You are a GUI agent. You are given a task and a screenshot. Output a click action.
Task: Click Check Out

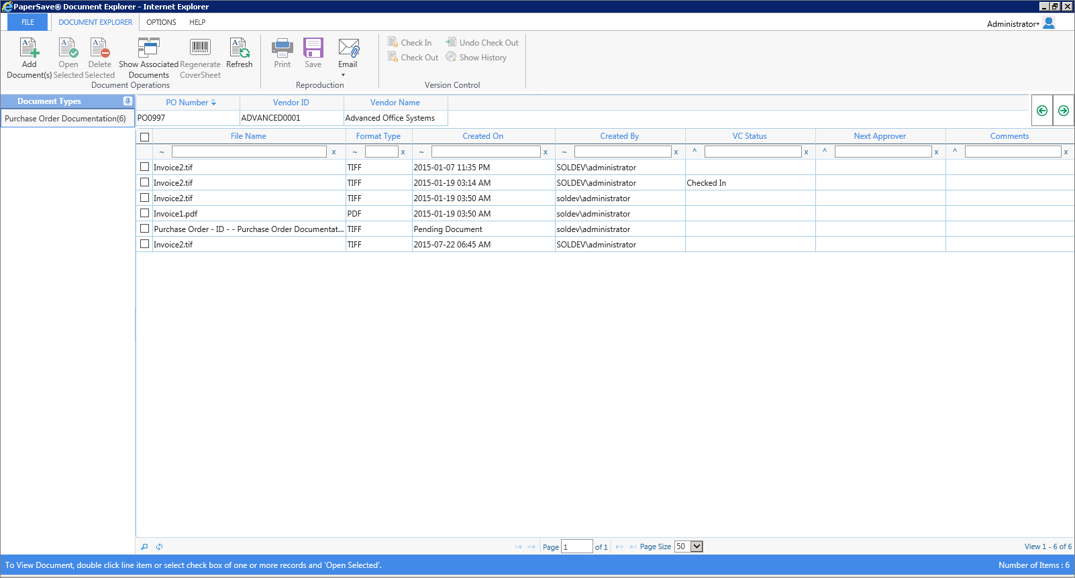point(413,57)
